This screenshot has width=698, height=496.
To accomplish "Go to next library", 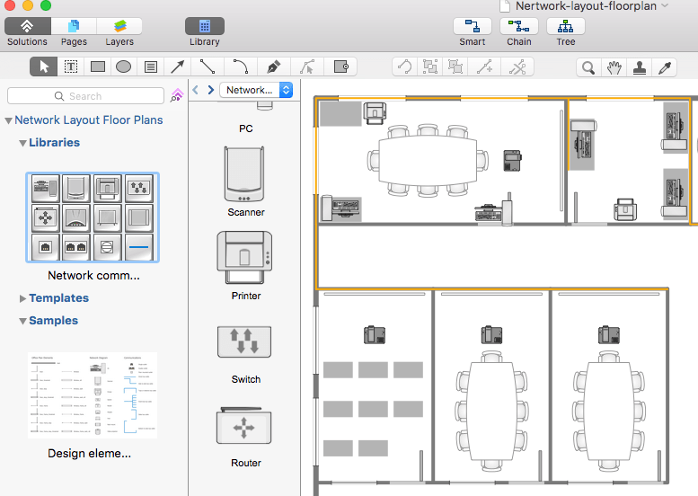I will pos(210,90).
